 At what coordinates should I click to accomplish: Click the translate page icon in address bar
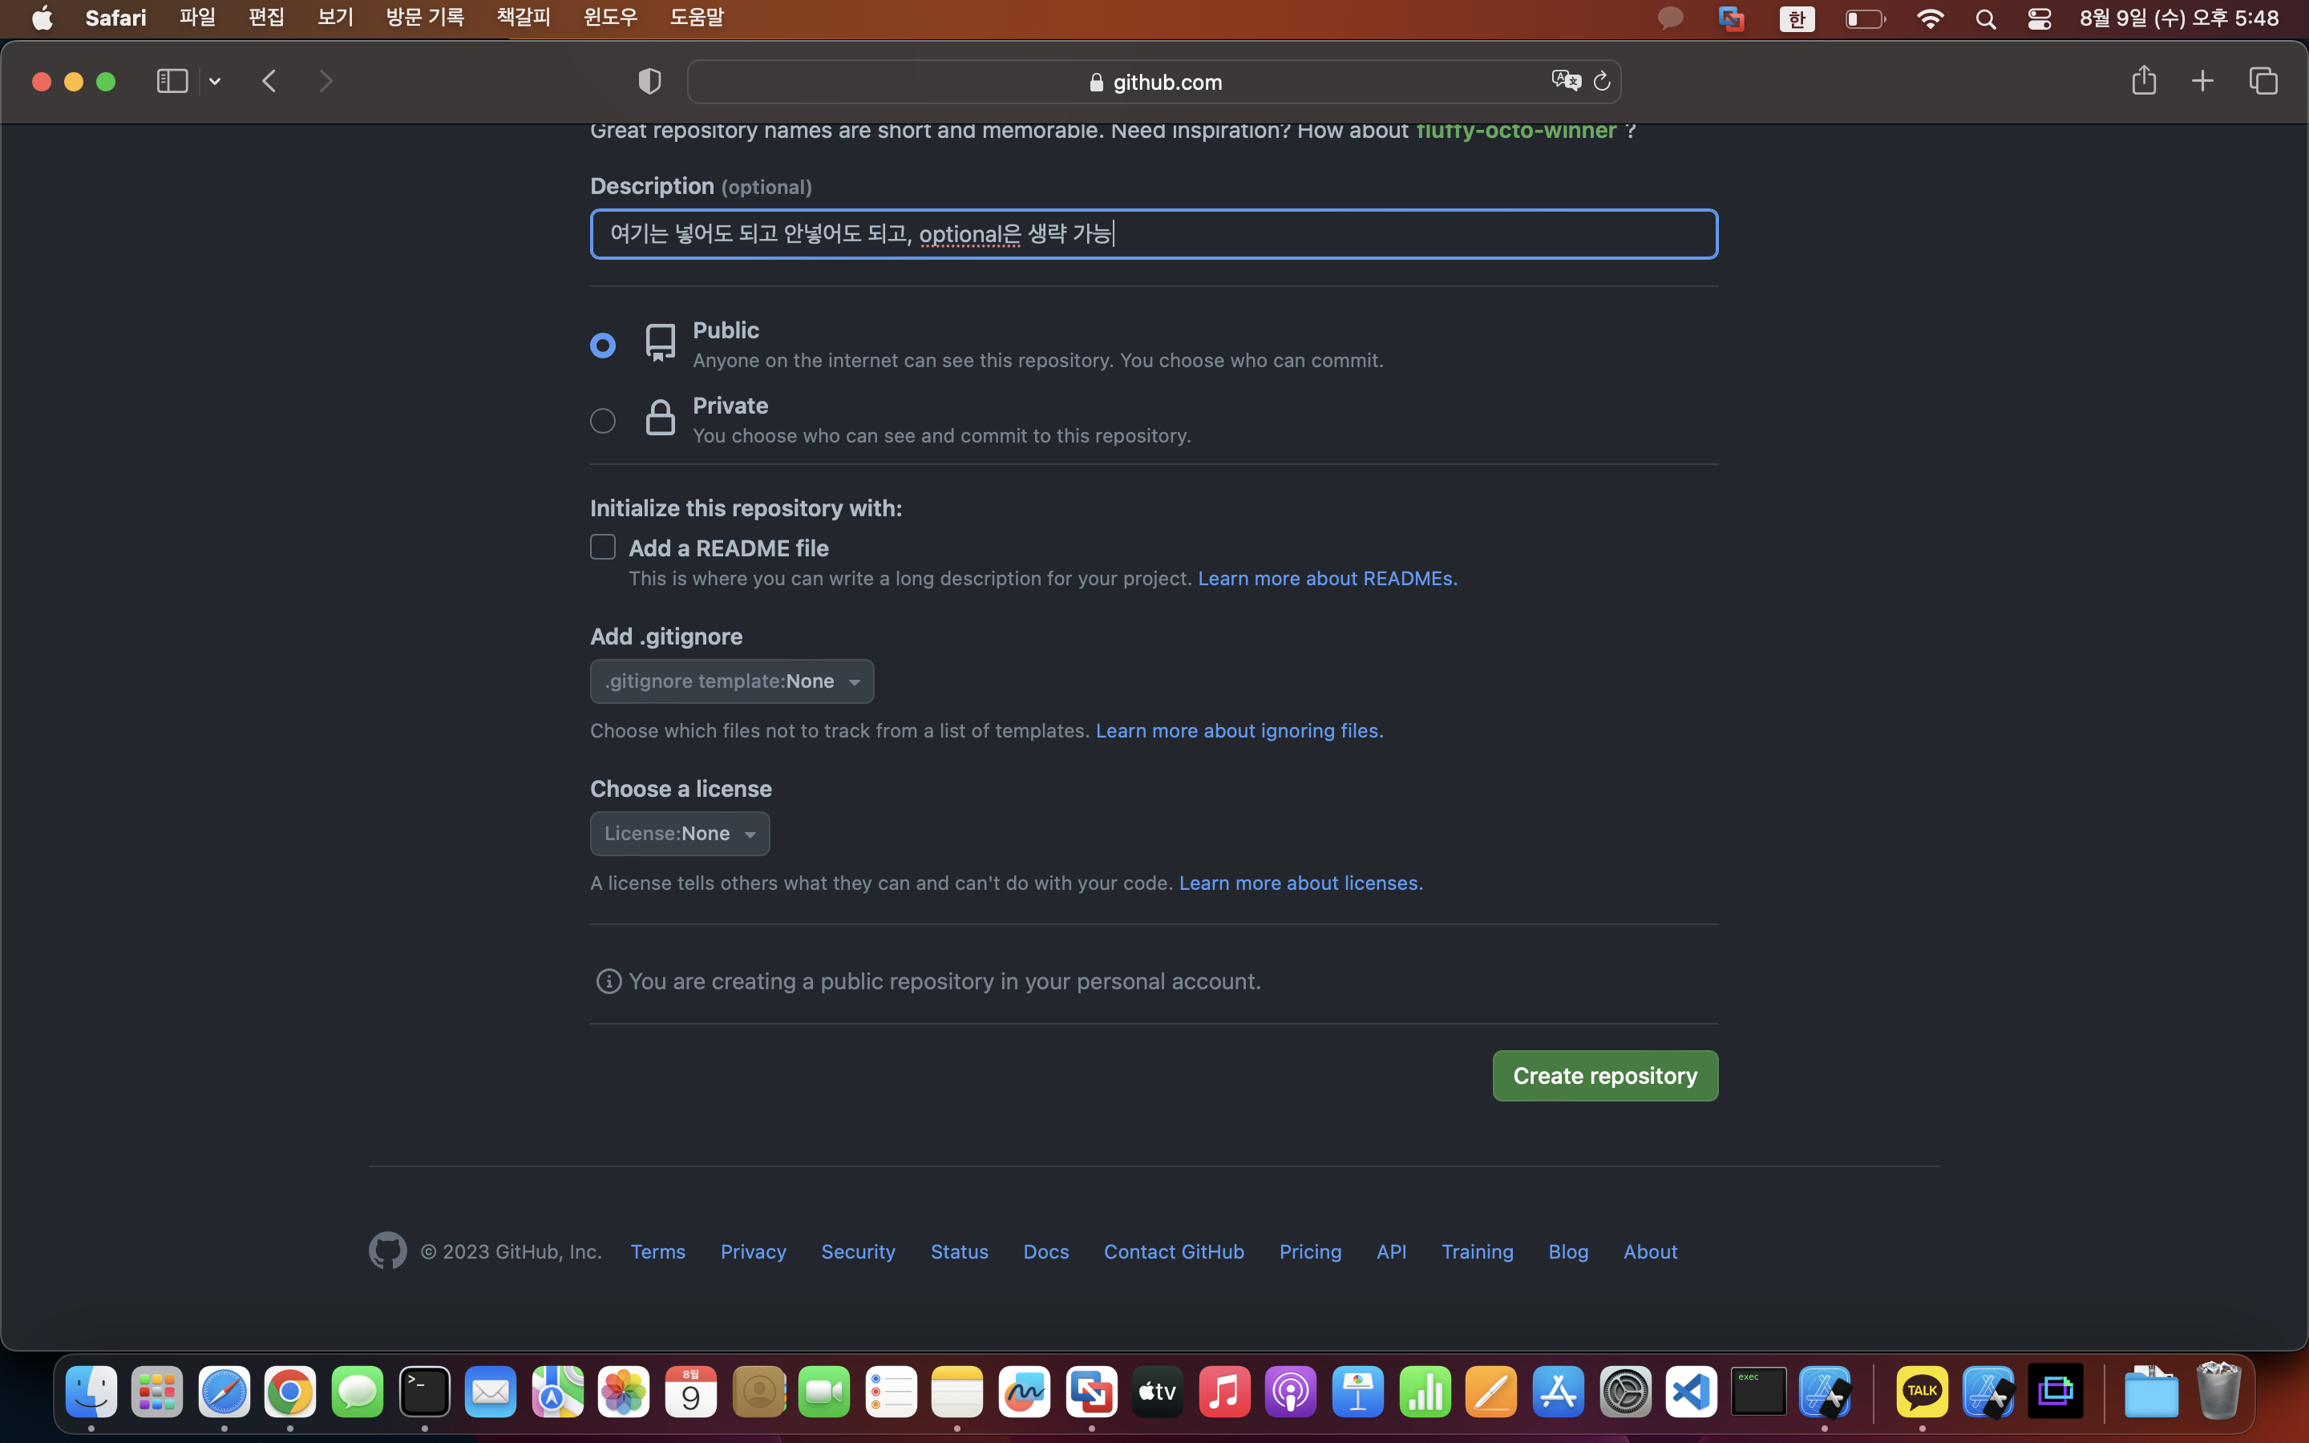1565,81
